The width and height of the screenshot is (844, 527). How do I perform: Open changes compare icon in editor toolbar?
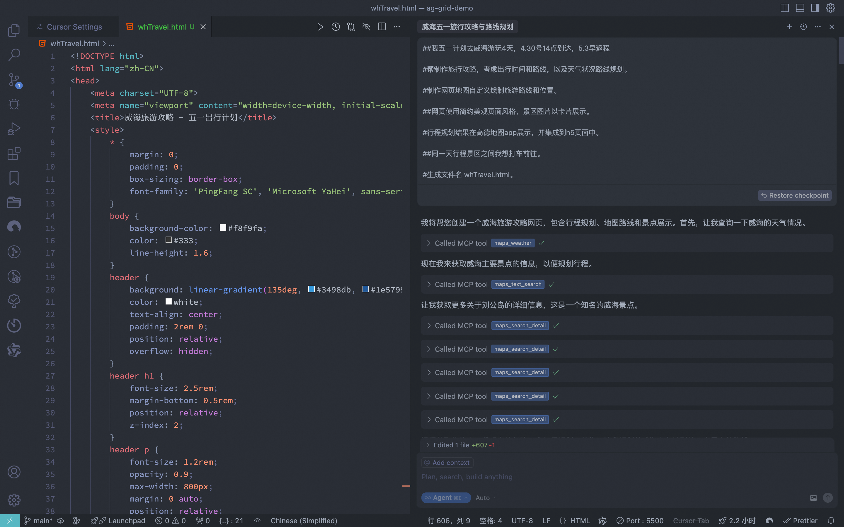tap(351, 27)
